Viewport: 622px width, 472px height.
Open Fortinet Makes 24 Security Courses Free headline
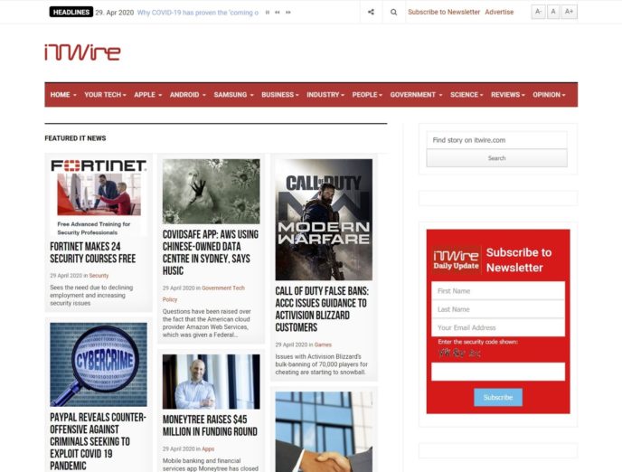[x=93, y=252]
